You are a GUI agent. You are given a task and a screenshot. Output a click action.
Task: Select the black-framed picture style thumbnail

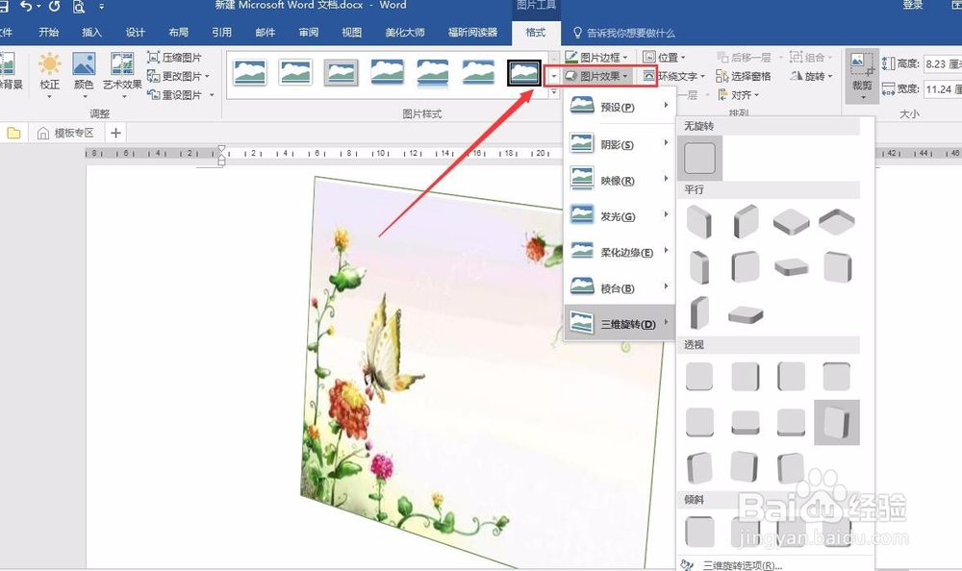pos(524,72)
